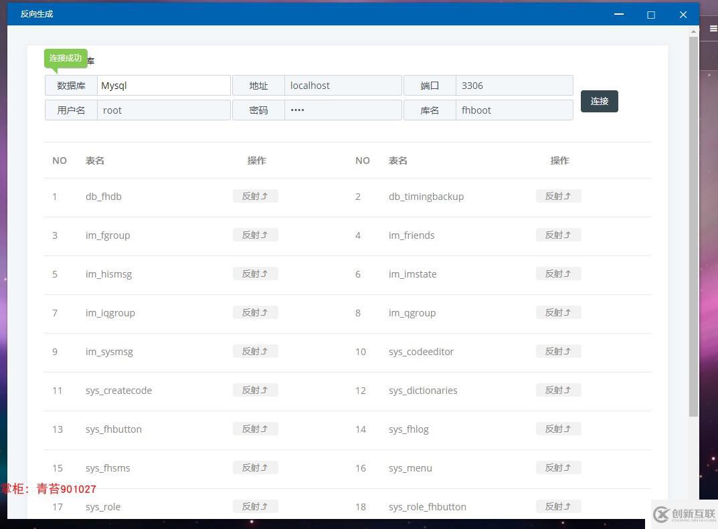
Task: Click the 反射 button for sys_createcode
Action: [255, 391]
